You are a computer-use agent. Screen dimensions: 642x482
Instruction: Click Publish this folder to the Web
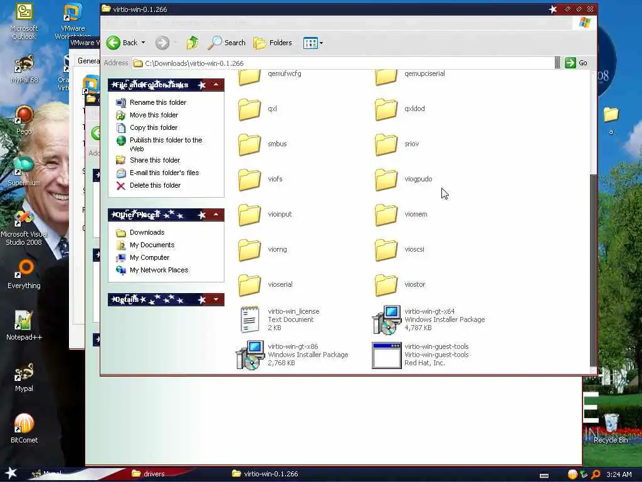[x=159, y=144]
